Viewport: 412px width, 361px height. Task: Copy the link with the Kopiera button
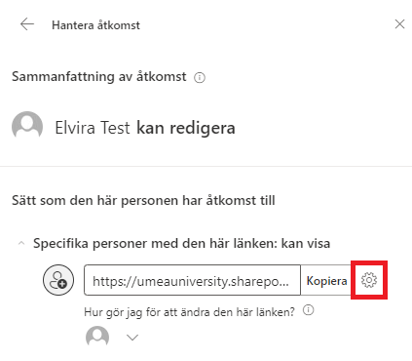click(x=326, y=280)
